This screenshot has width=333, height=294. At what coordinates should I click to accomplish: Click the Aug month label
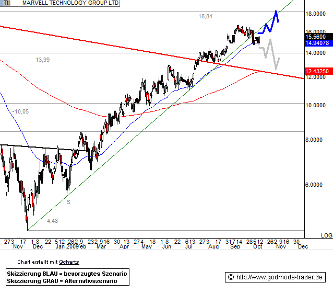point(213,246)
